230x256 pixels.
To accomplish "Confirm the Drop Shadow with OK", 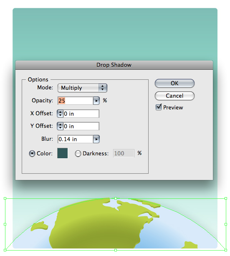I will click(174, 83).
